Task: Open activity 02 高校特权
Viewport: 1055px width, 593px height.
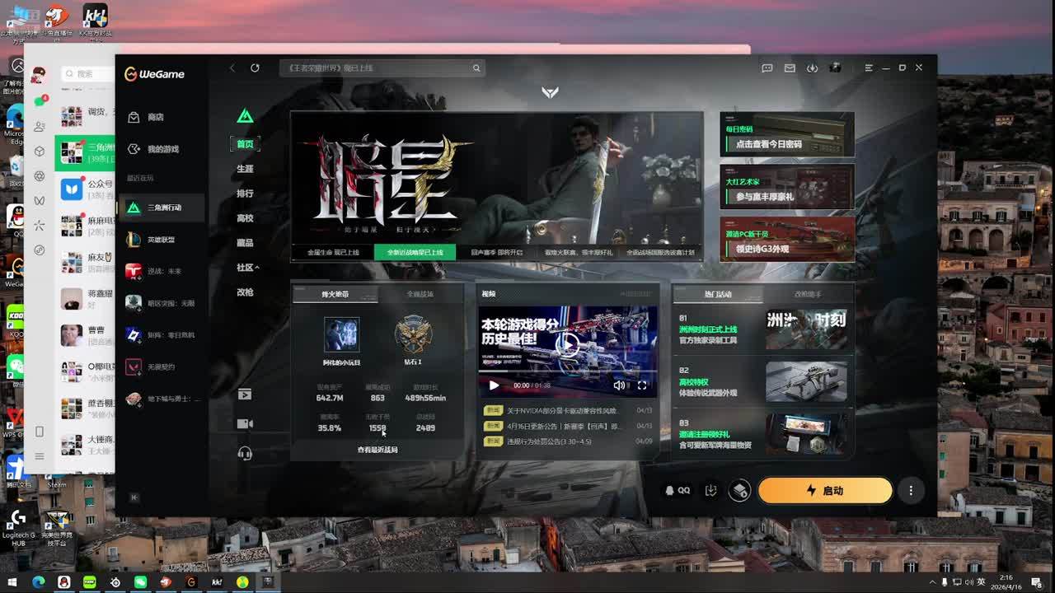Action: pyautogui.click(x=762, y=381)
